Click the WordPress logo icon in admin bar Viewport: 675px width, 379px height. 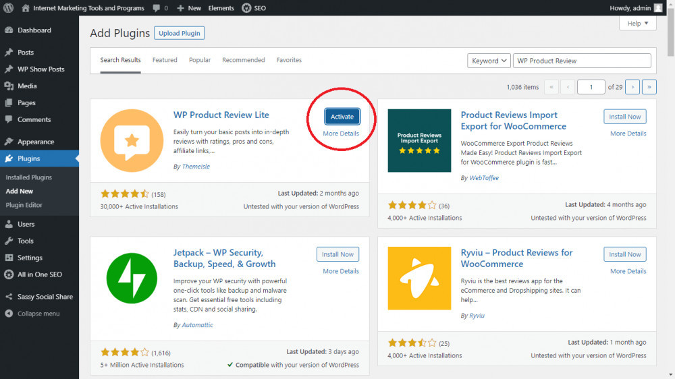(8, 7)
